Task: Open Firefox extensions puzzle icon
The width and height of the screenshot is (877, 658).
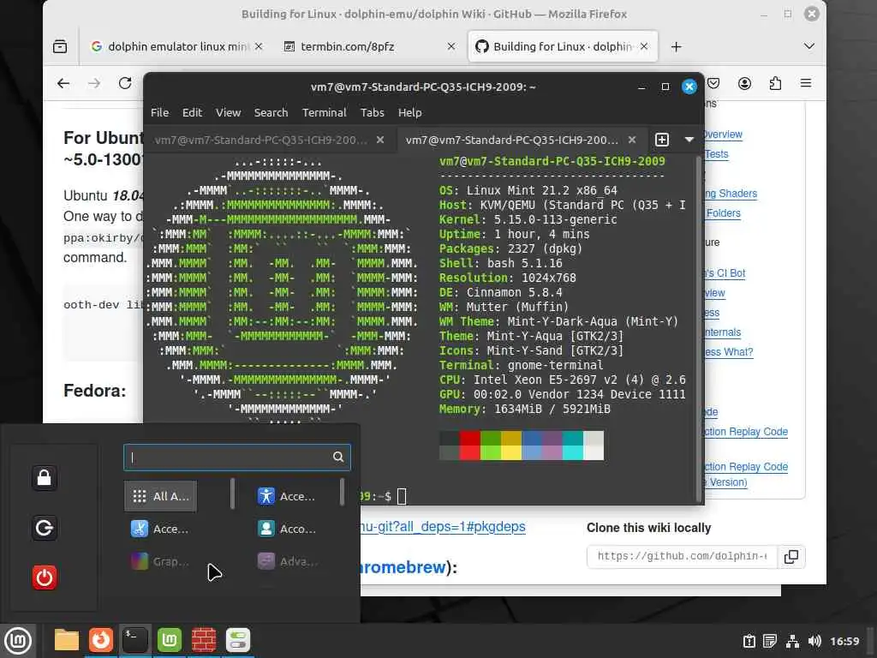Action: tap(774, 83)
